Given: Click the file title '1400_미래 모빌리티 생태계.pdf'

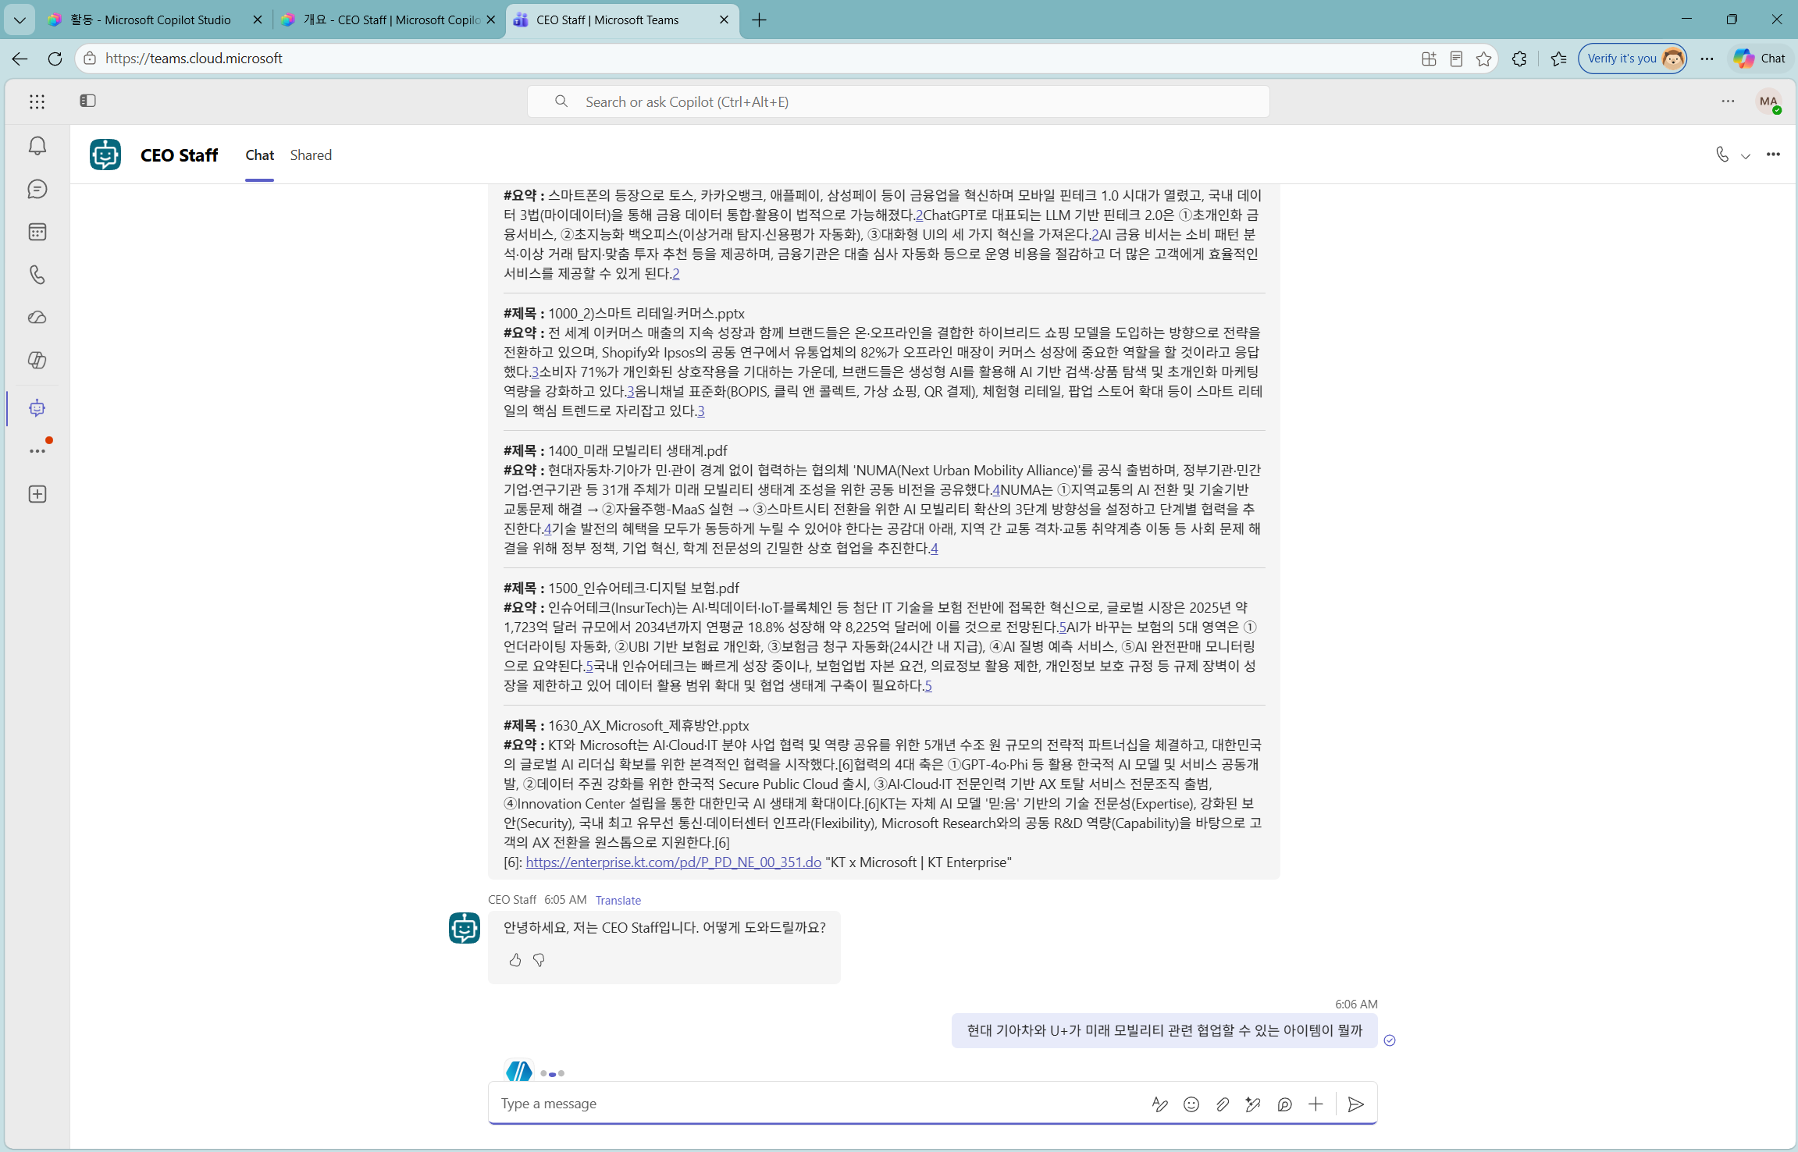Looking at the screenshot, I should (637, 451).
